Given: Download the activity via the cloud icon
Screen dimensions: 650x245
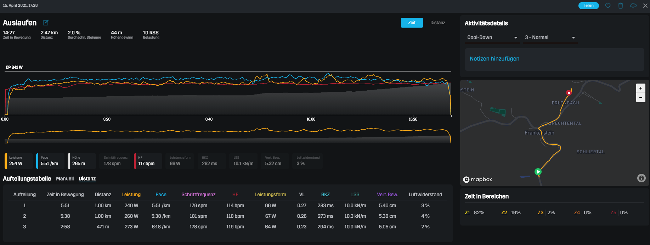Looking at the screenshot, I should click(x=633, y=6).
